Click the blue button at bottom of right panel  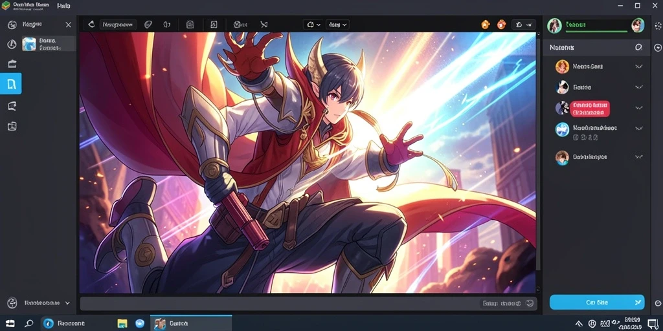597,302
